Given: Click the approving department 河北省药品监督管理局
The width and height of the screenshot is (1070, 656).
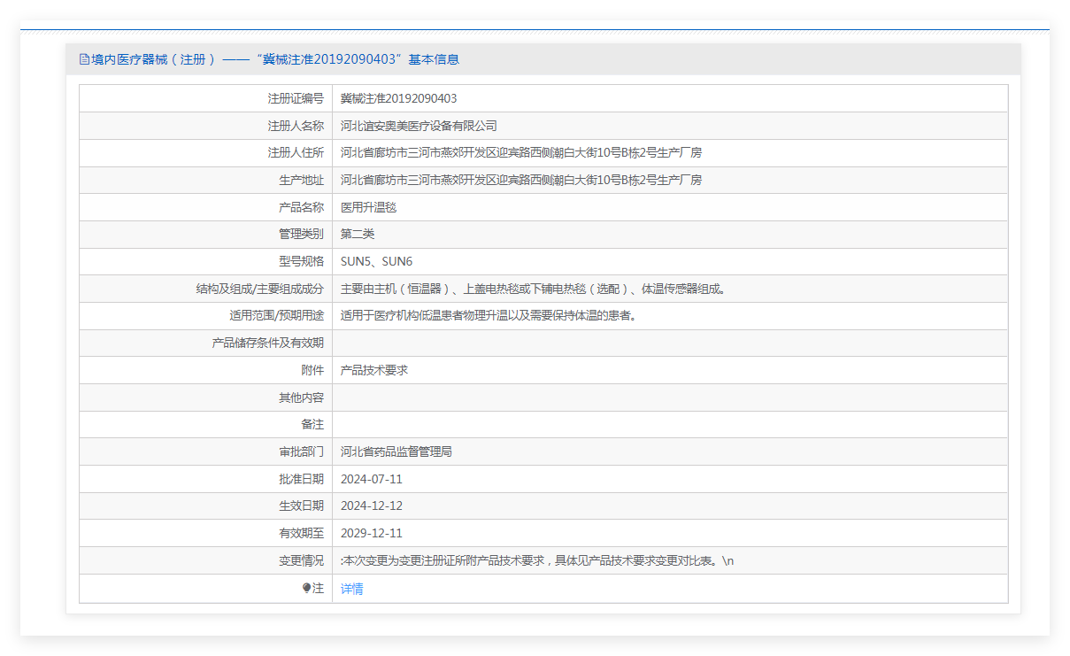Looking at the screenshot, I should [x=396, y=451].
